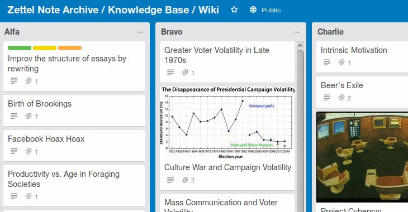408x212 pixels.
Task: Click the Charlie list title
Action: point(330,32)
